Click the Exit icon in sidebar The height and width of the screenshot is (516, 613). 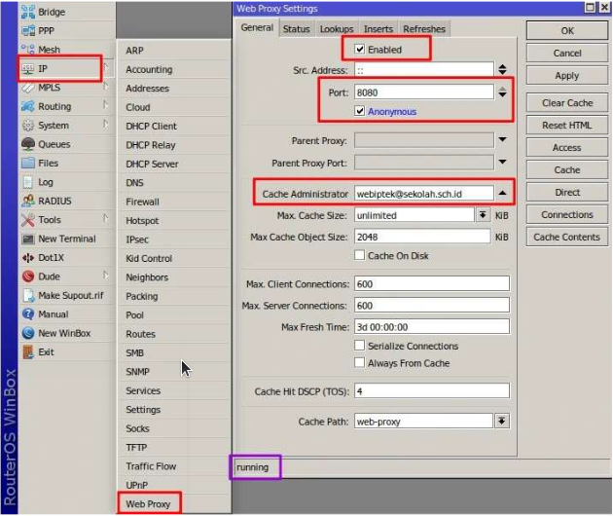[x=27, y=352]
